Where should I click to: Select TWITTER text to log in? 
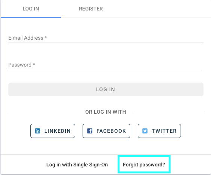click(x=164, y=131)
